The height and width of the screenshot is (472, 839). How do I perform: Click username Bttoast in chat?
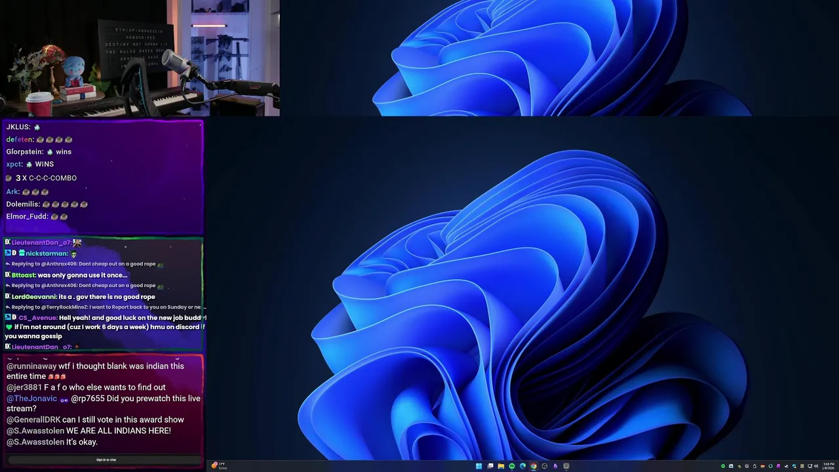(24, 275)
